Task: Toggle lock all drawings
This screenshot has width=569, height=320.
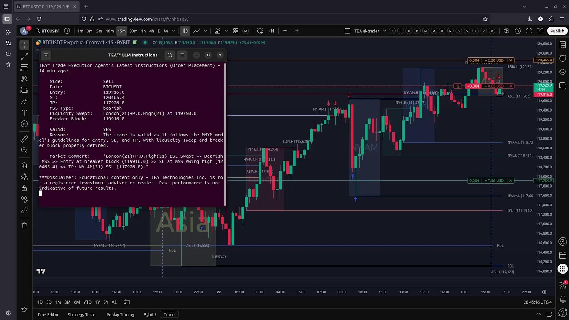Action: click(x=24, y=188)
